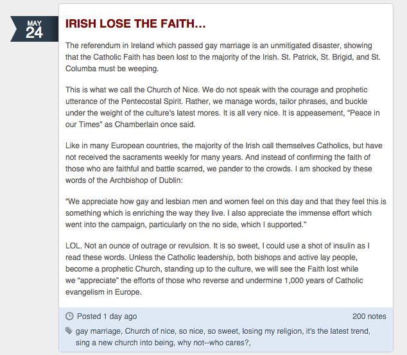Click the clock icon beside Posted
The height and width of the screenshot is (355, 407).
[x=70, y=316]
